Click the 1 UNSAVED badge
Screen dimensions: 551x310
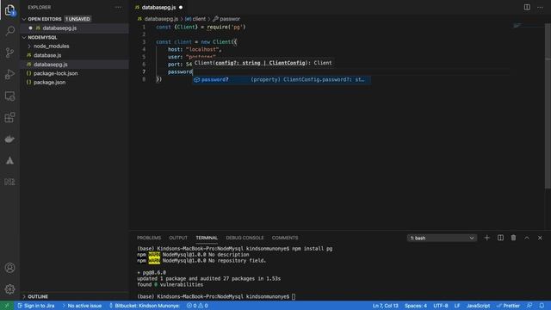tap(77, 19)
